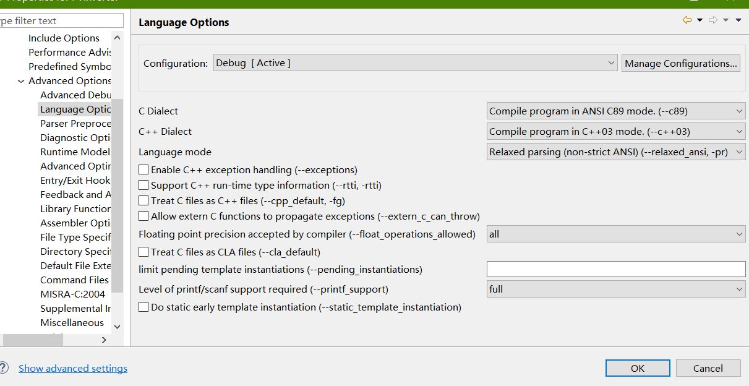Open the C Dialect dropdown
This screenshot has height=386, width=749.
tap(616, 111)
